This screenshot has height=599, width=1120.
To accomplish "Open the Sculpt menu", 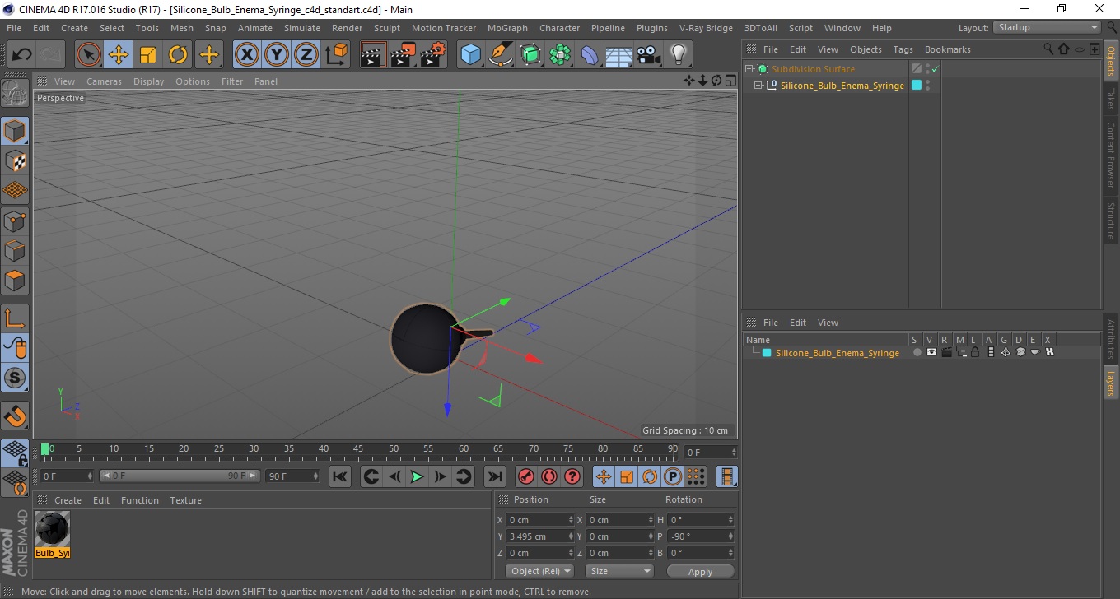I will (x=387, y=28).
